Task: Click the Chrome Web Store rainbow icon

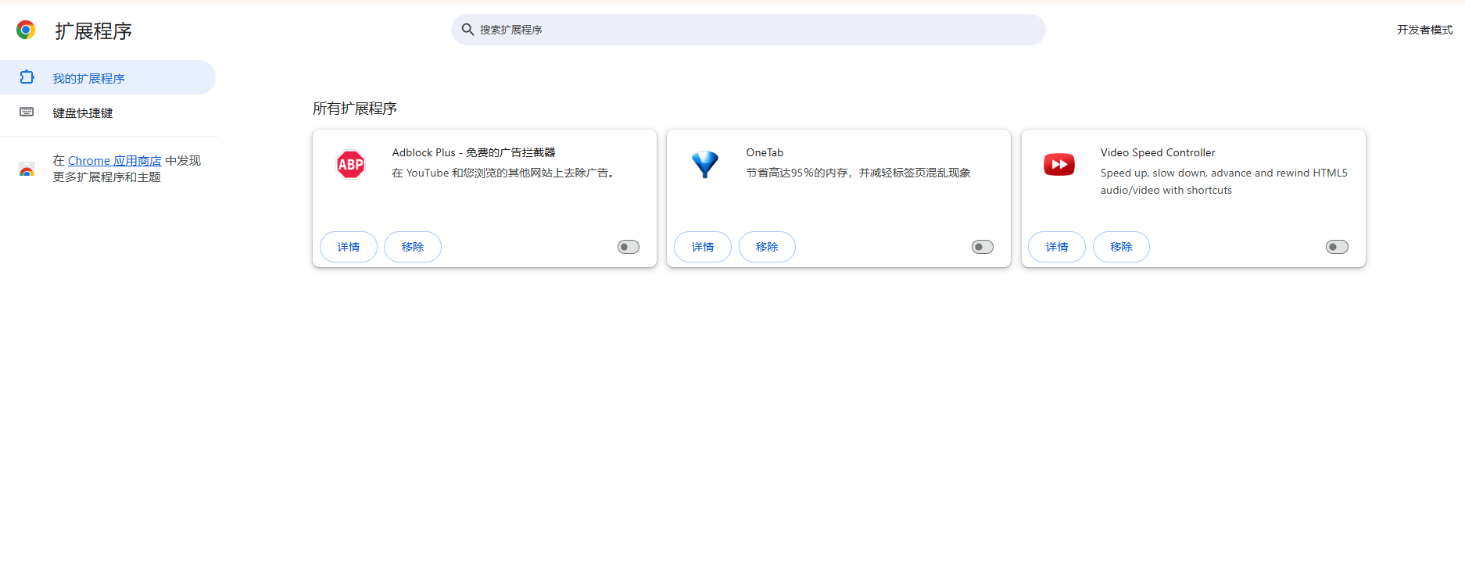Action: tap(27, 170)
